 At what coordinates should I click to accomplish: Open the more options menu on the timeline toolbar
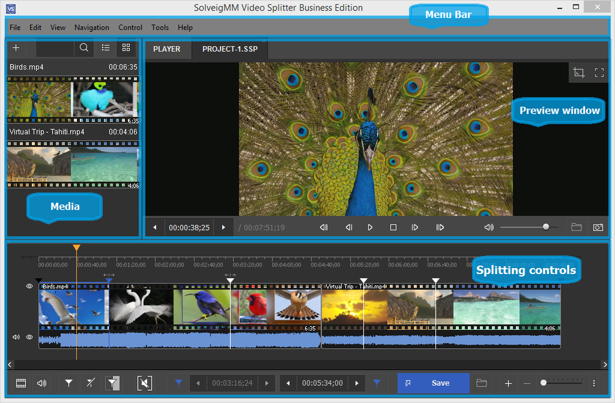click(x=594, y=383)
